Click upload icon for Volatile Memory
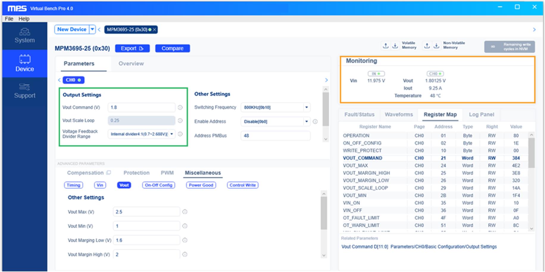Image resolution: width=545 pixels, height=272 pixels. (385, 46)
